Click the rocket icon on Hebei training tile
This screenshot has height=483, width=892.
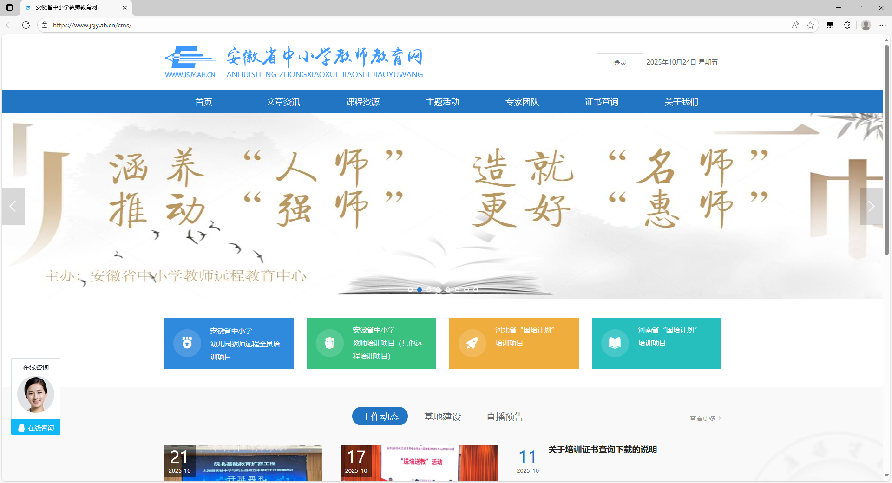[472, 343]
